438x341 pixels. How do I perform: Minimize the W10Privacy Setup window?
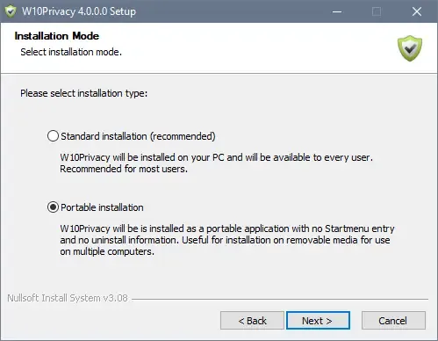point(337,11)
